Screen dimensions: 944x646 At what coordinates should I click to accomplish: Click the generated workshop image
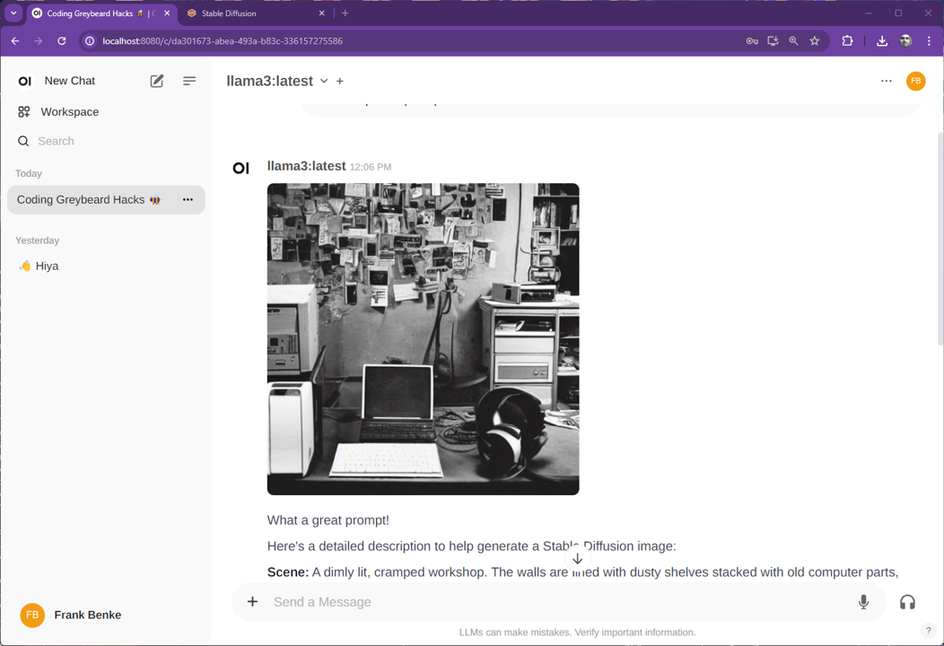click(x=423, y=338)
